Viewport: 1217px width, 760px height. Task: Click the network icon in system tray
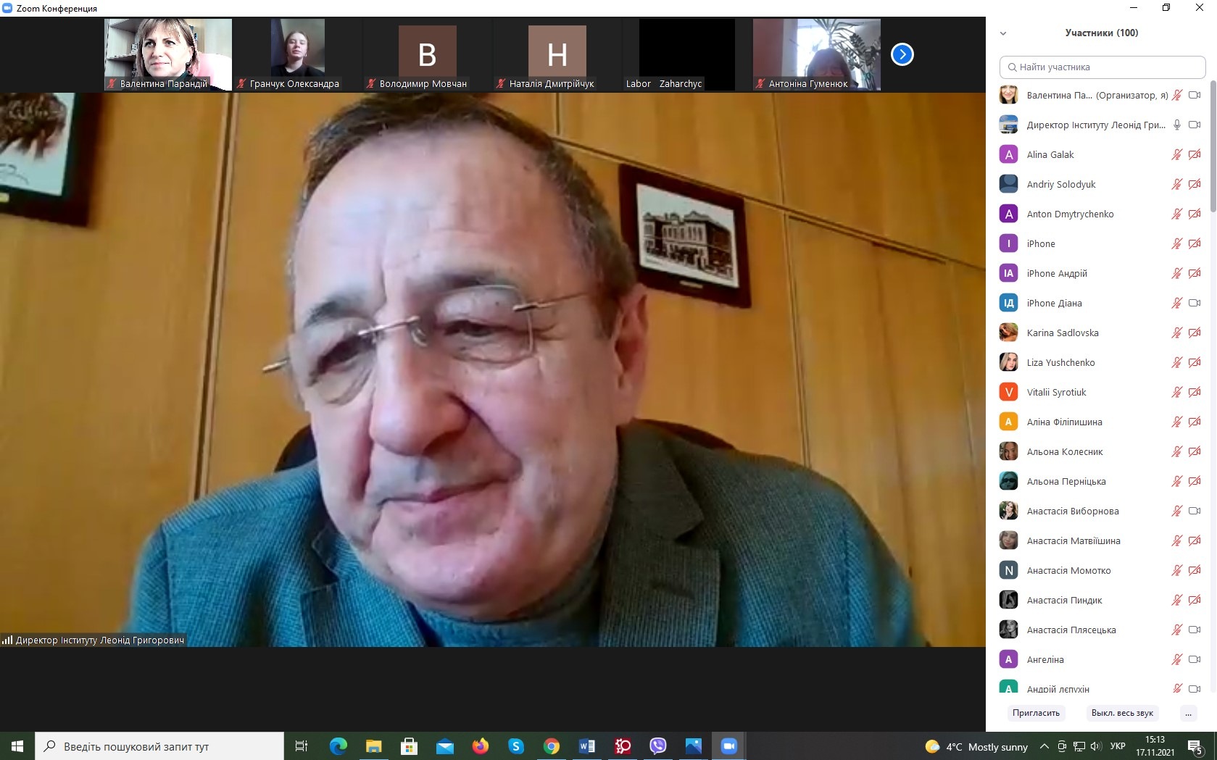coord(1079,747)
